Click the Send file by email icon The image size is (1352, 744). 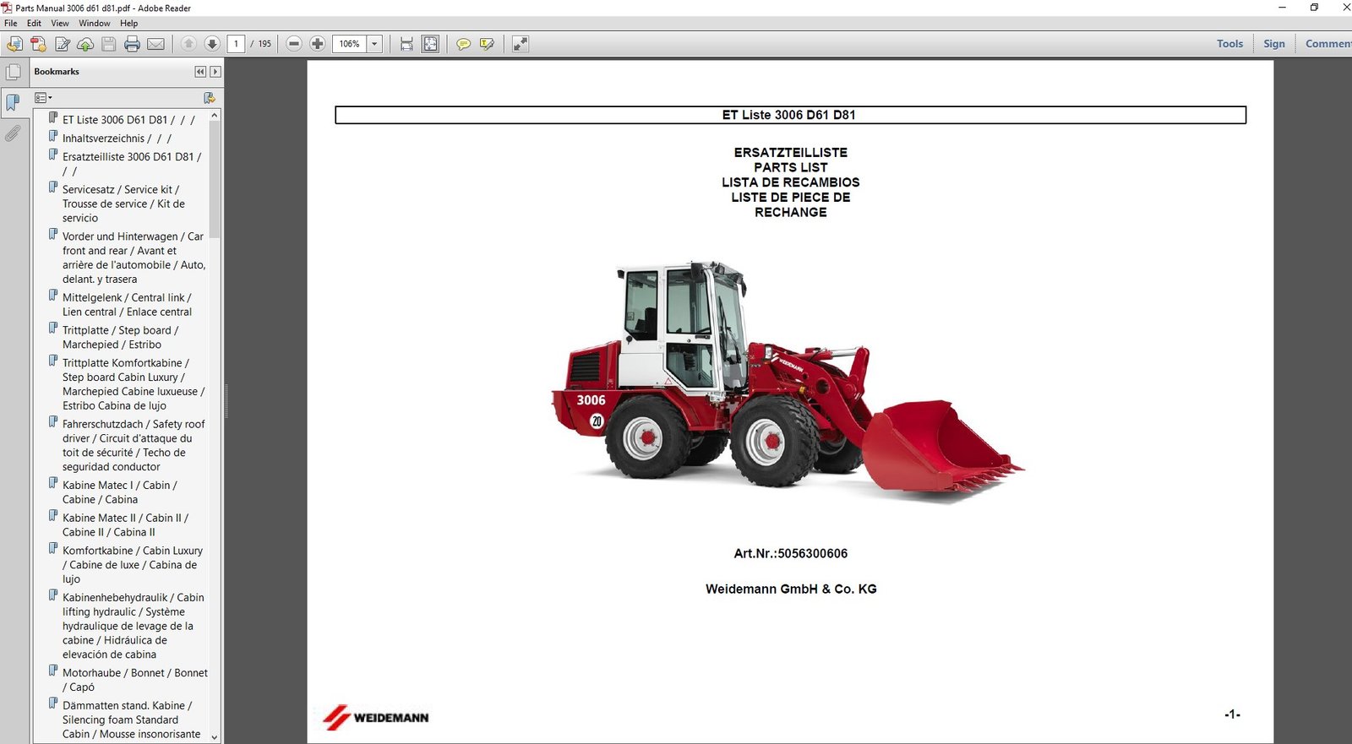click(155, 44)
